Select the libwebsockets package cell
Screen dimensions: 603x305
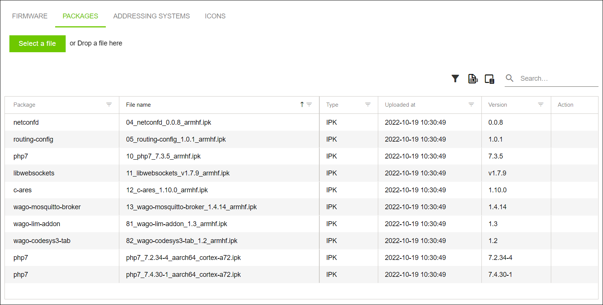(x=62, y=173)
